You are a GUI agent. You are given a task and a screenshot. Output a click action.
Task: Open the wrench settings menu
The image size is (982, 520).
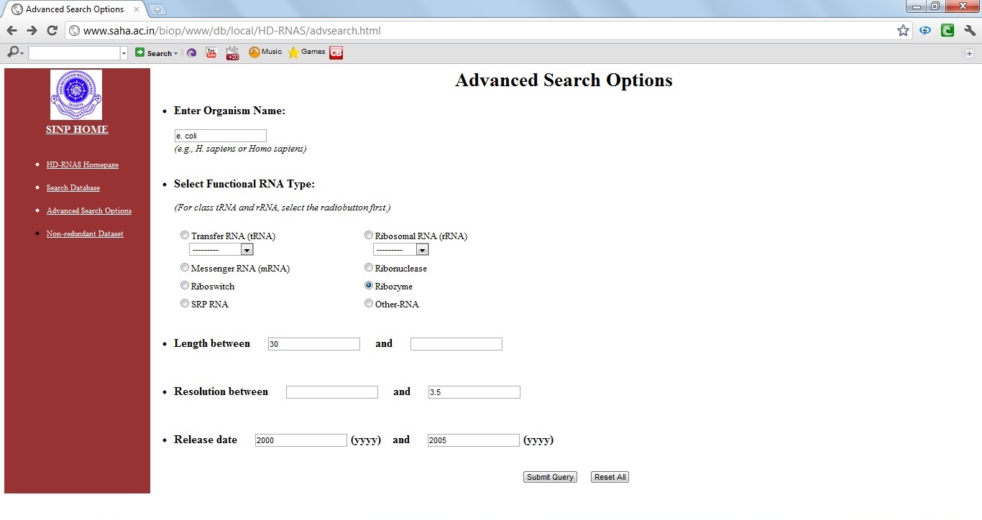pyautogui.click(x=970, y=30)
